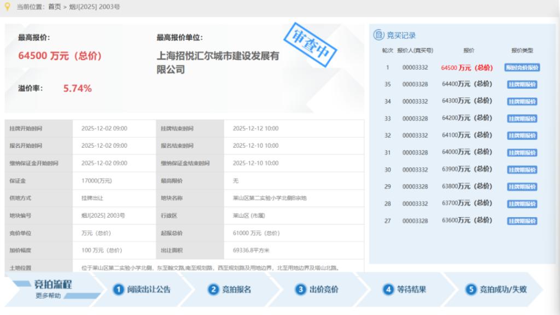Image resolution: width=560 pixels, height=315 pixels.
Task: Click the company name 上海招悦汇尔城市建设发展有限公司
Action: tap(218, 63)
